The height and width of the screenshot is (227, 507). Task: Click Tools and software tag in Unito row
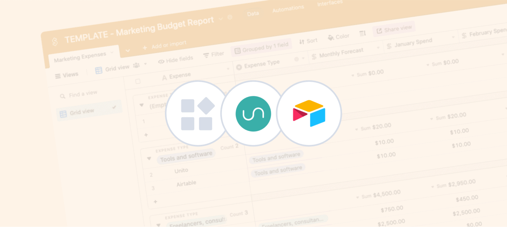click(x=276, y=157)
